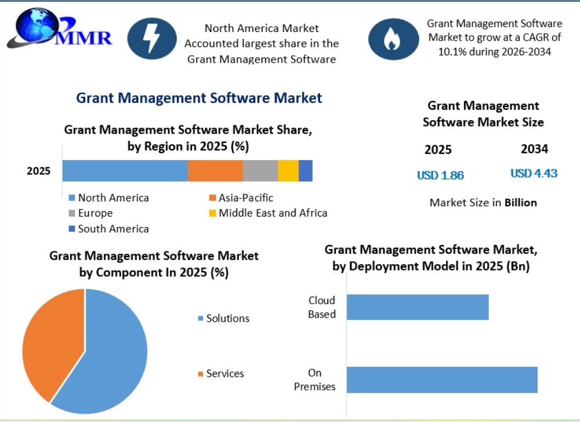Click the South America legend swatch

(72, 229)
